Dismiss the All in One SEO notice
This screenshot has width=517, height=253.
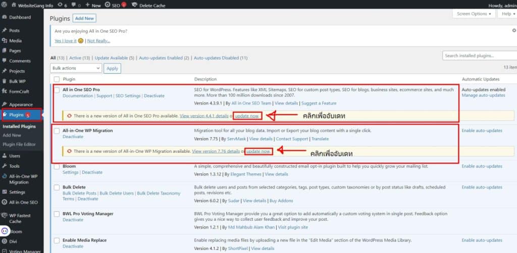click(514, 30)
